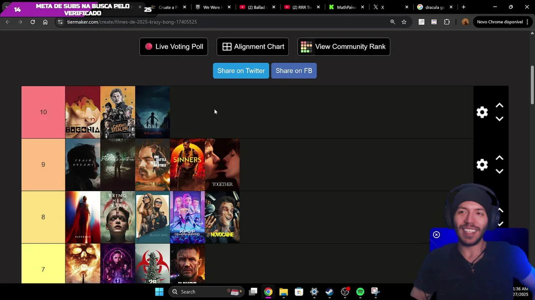535x300 pixels.
Task: Move tier 10 row down
Action: pos(499,119)
